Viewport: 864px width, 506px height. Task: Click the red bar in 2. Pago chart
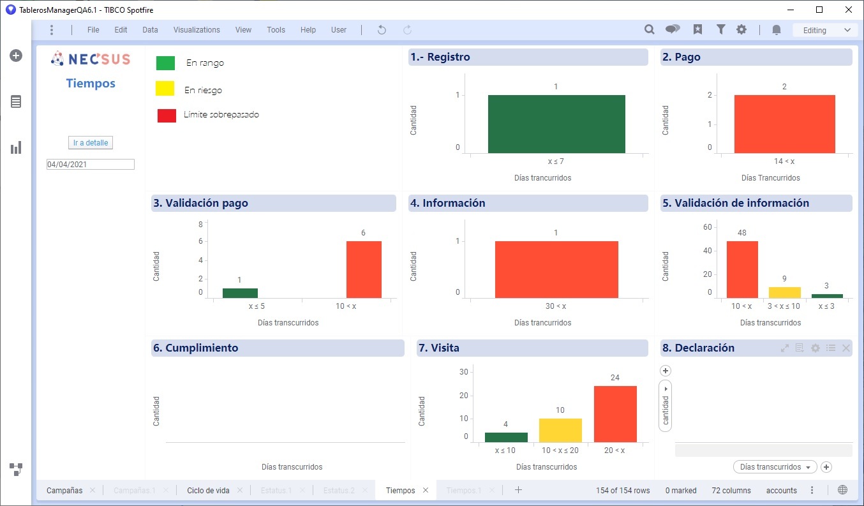coord(784,124)
